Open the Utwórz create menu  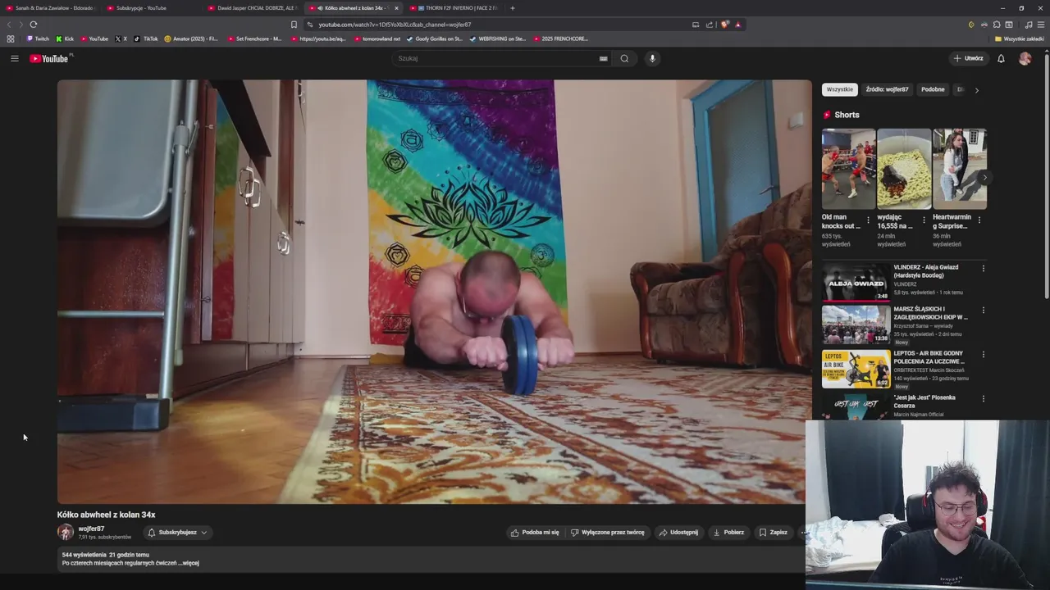pos(969,58)
